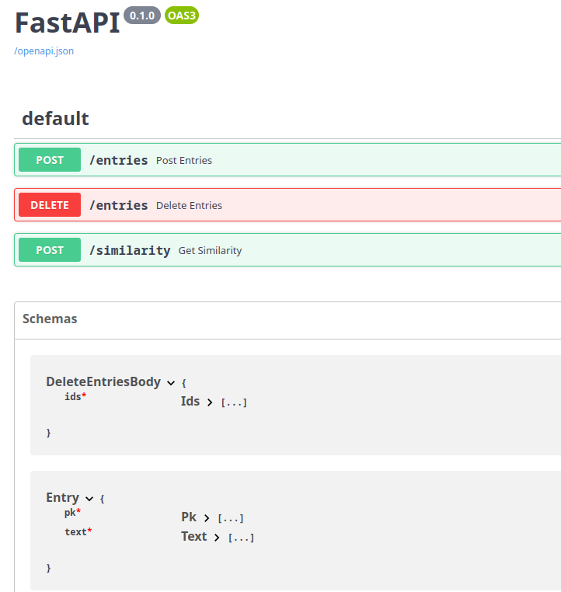Open the /openapi.json link
This screenshot has width=561, height=592.
44,51
